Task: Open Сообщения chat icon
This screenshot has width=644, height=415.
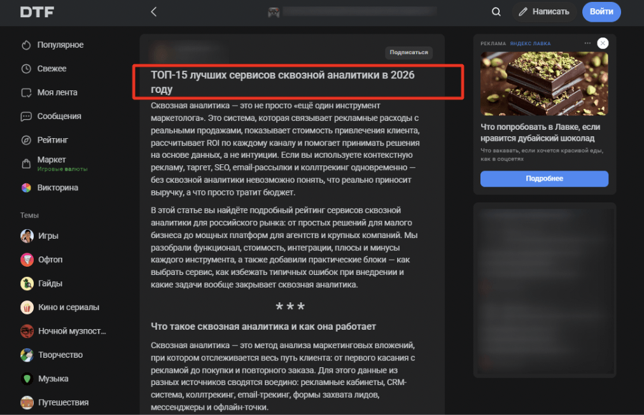Action: tap(26, 116)
